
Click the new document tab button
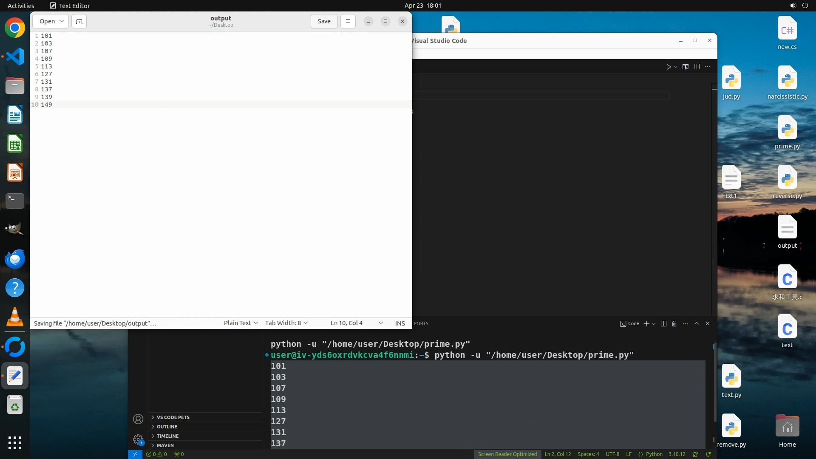pyautogui.click(x=79, y=21)
